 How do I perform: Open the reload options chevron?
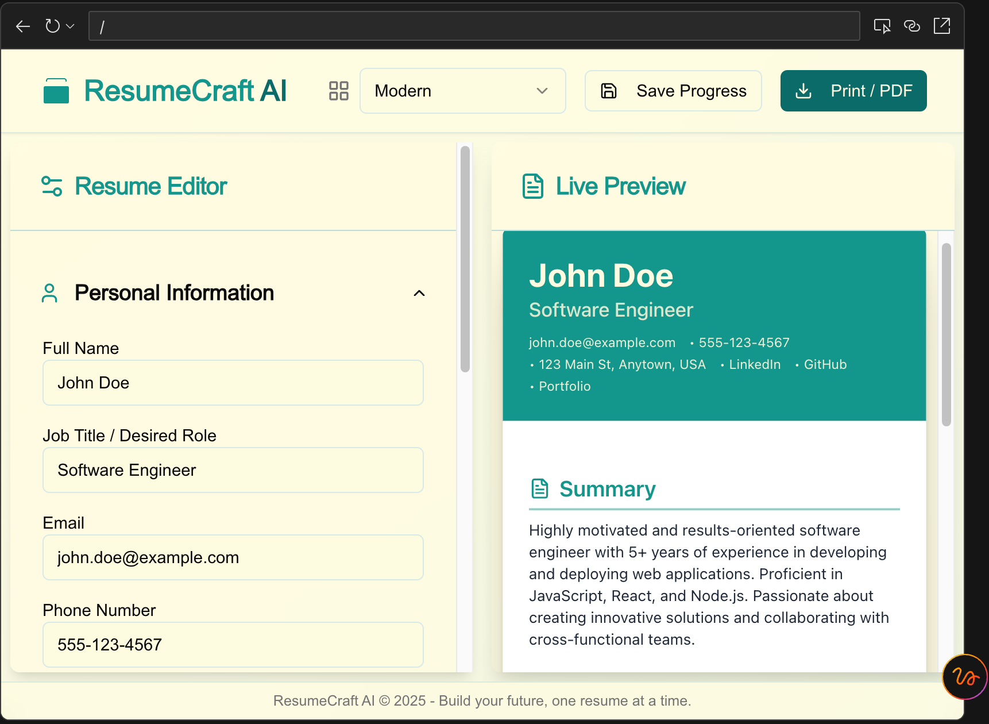tap(70, 26)
